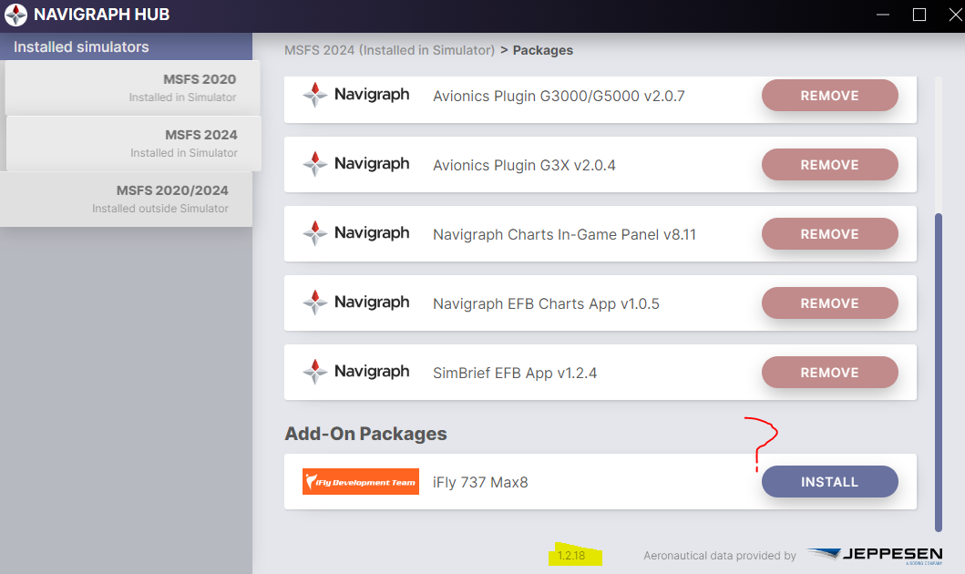Select MSFS 2024 Installed in Simulator
This screenshot has height=574, width=965.
134,143
